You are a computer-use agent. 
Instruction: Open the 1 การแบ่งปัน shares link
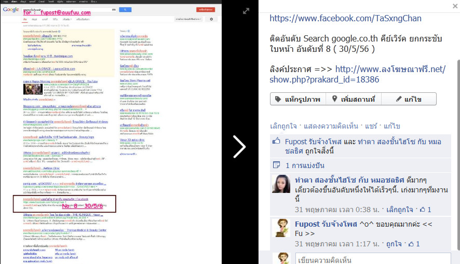(x=305, y=165)
